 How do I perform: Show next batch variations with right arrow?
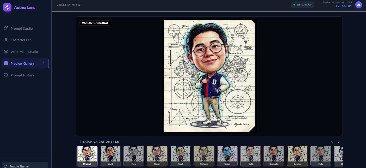[x=339, y=142]
